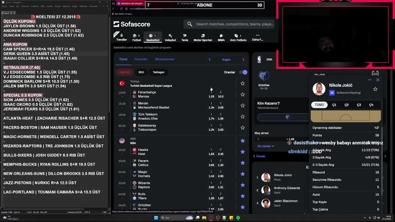Screen dimensions: 395x222
Task: Switch to the Müsabakalar tab
Action: pyautogui.click(x=165, y=59)
